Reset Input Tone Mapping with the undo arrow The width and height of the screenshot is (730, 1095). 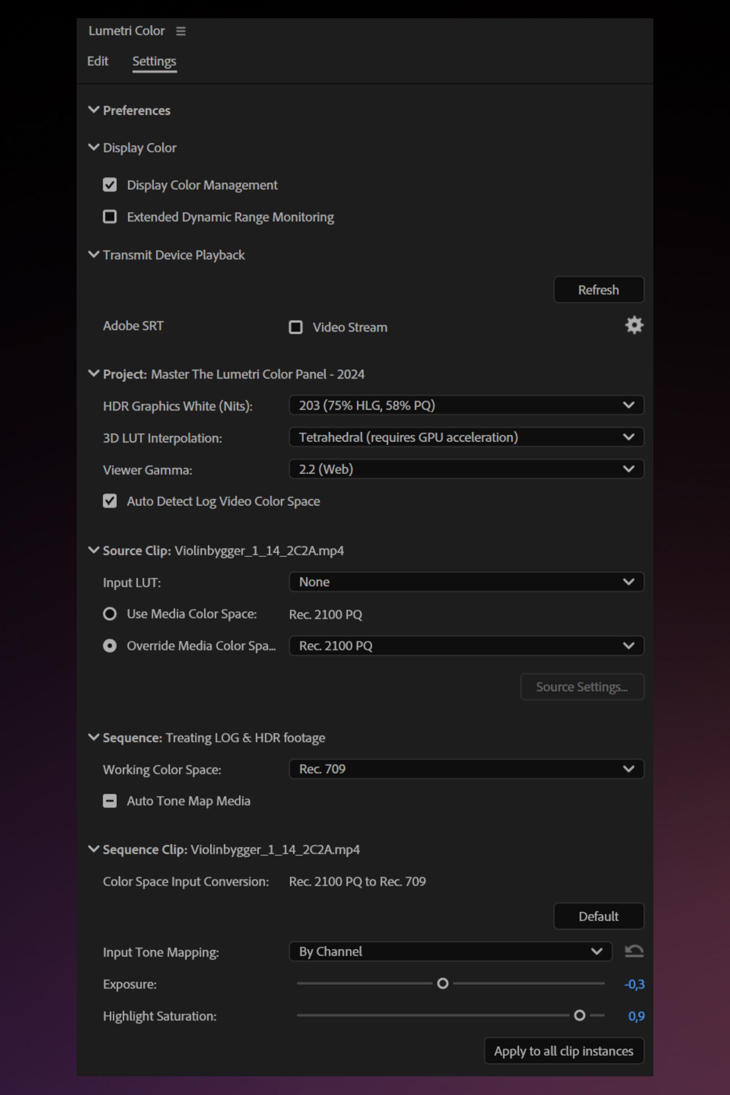tap(634, 952)
